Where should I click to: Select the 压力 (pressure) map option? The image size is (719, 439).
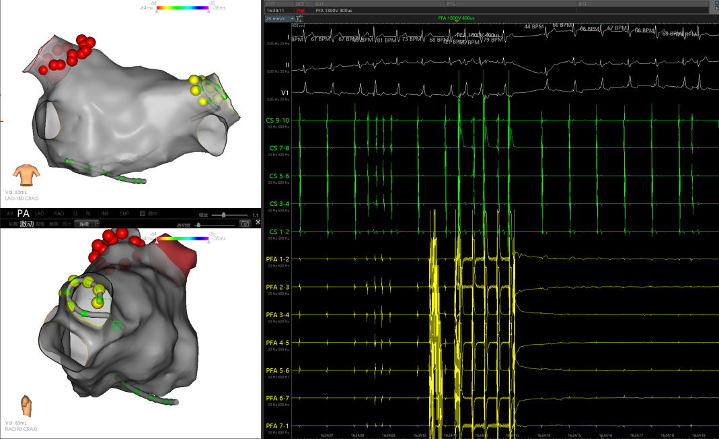(67, 224)
